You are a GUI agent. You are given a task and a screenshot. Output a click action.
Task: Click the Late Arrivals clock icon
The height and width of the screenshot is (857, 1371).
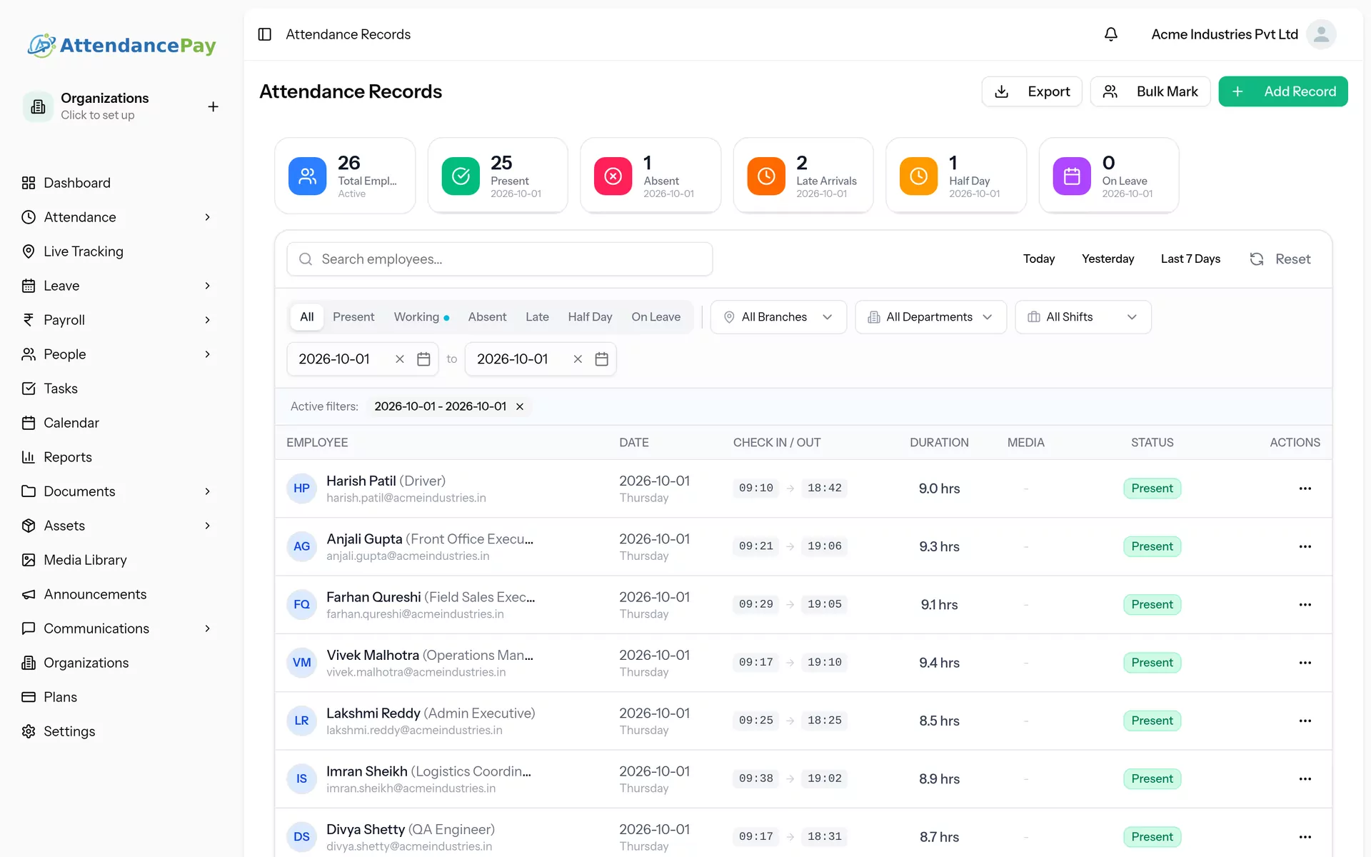(765, 176)
